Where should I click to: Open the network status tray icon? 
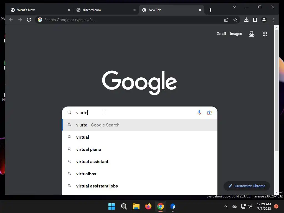click(243, 206)
